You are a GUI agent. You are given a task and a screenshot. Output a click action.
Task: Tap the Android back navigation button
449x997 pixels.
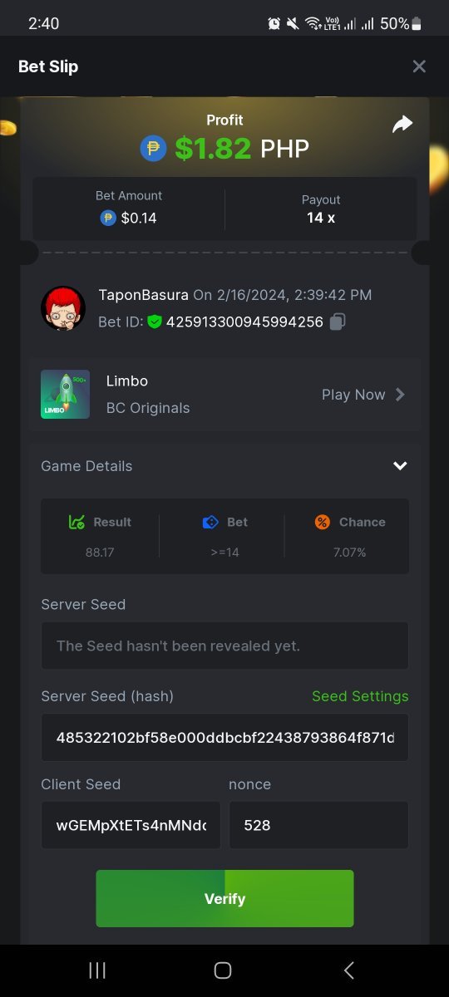tap(349, 970)
